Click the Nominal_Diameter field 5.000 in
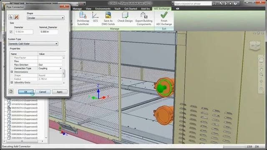Viewport: 267px width, 150px height. pos(49,32)
